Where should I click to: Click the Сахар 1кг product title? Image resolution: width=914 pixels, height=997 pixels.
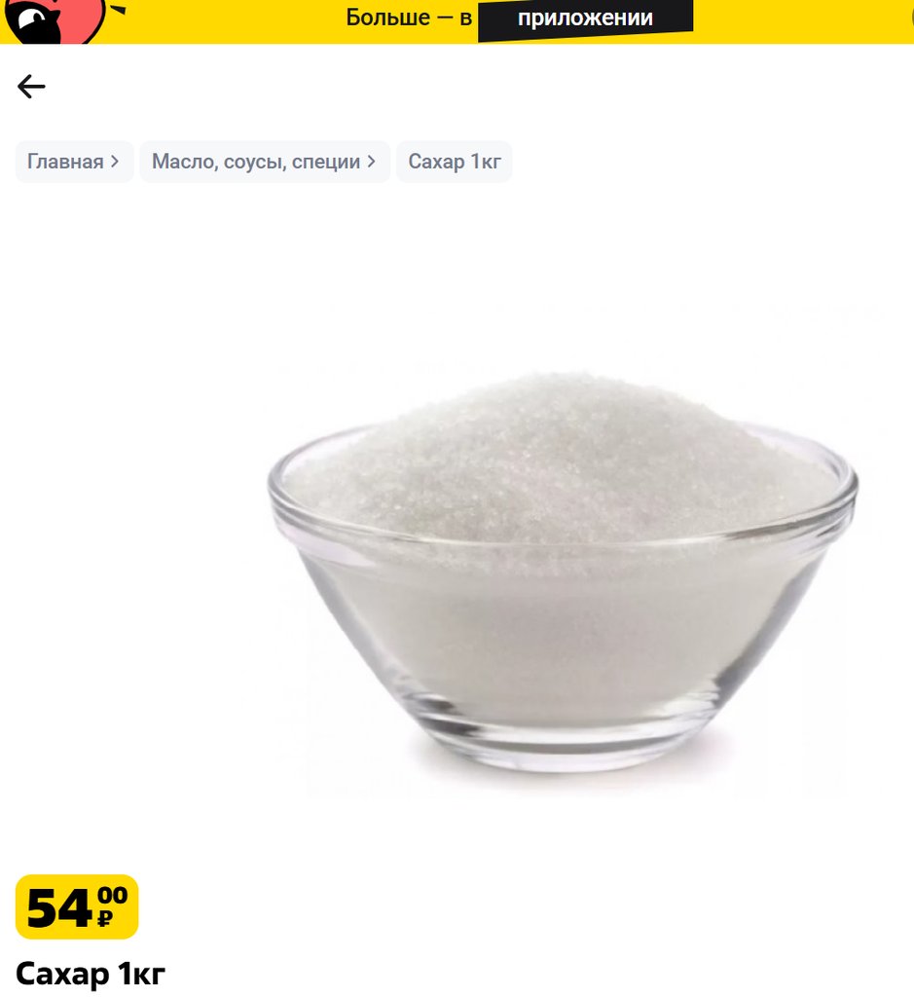pos(91,974)
